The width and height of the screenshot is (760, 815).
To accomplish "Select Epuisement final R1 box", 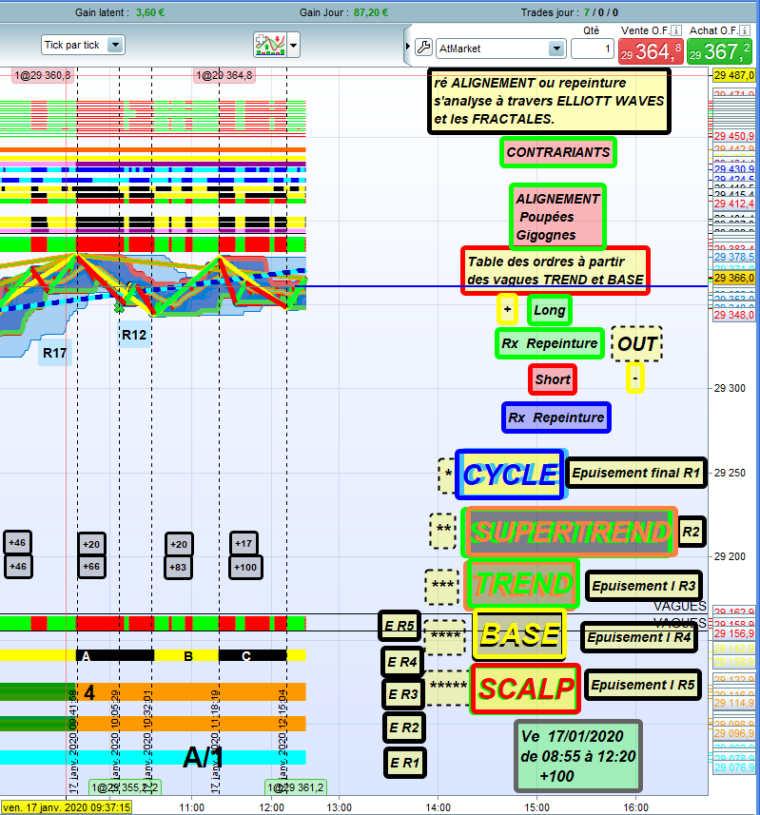I will [x=636, y=473].
